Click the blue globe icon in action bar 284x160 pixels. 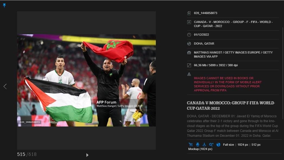tap(218, 145)
